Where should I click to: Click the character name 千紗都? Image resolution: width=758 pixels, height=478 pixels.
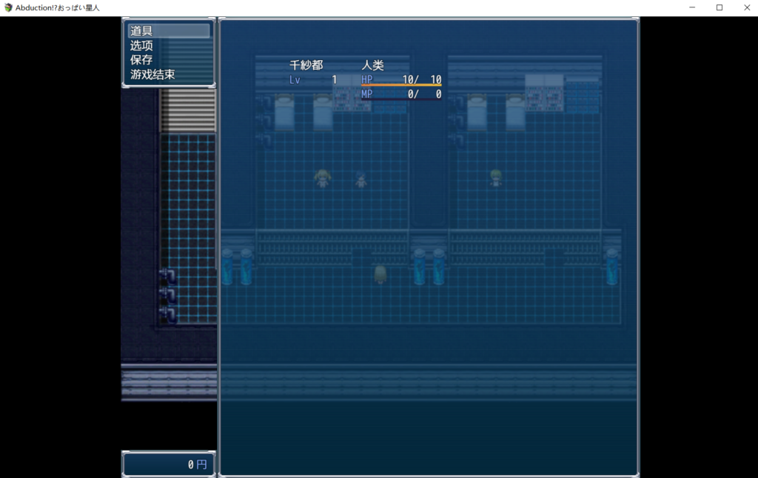pos(306,64)
